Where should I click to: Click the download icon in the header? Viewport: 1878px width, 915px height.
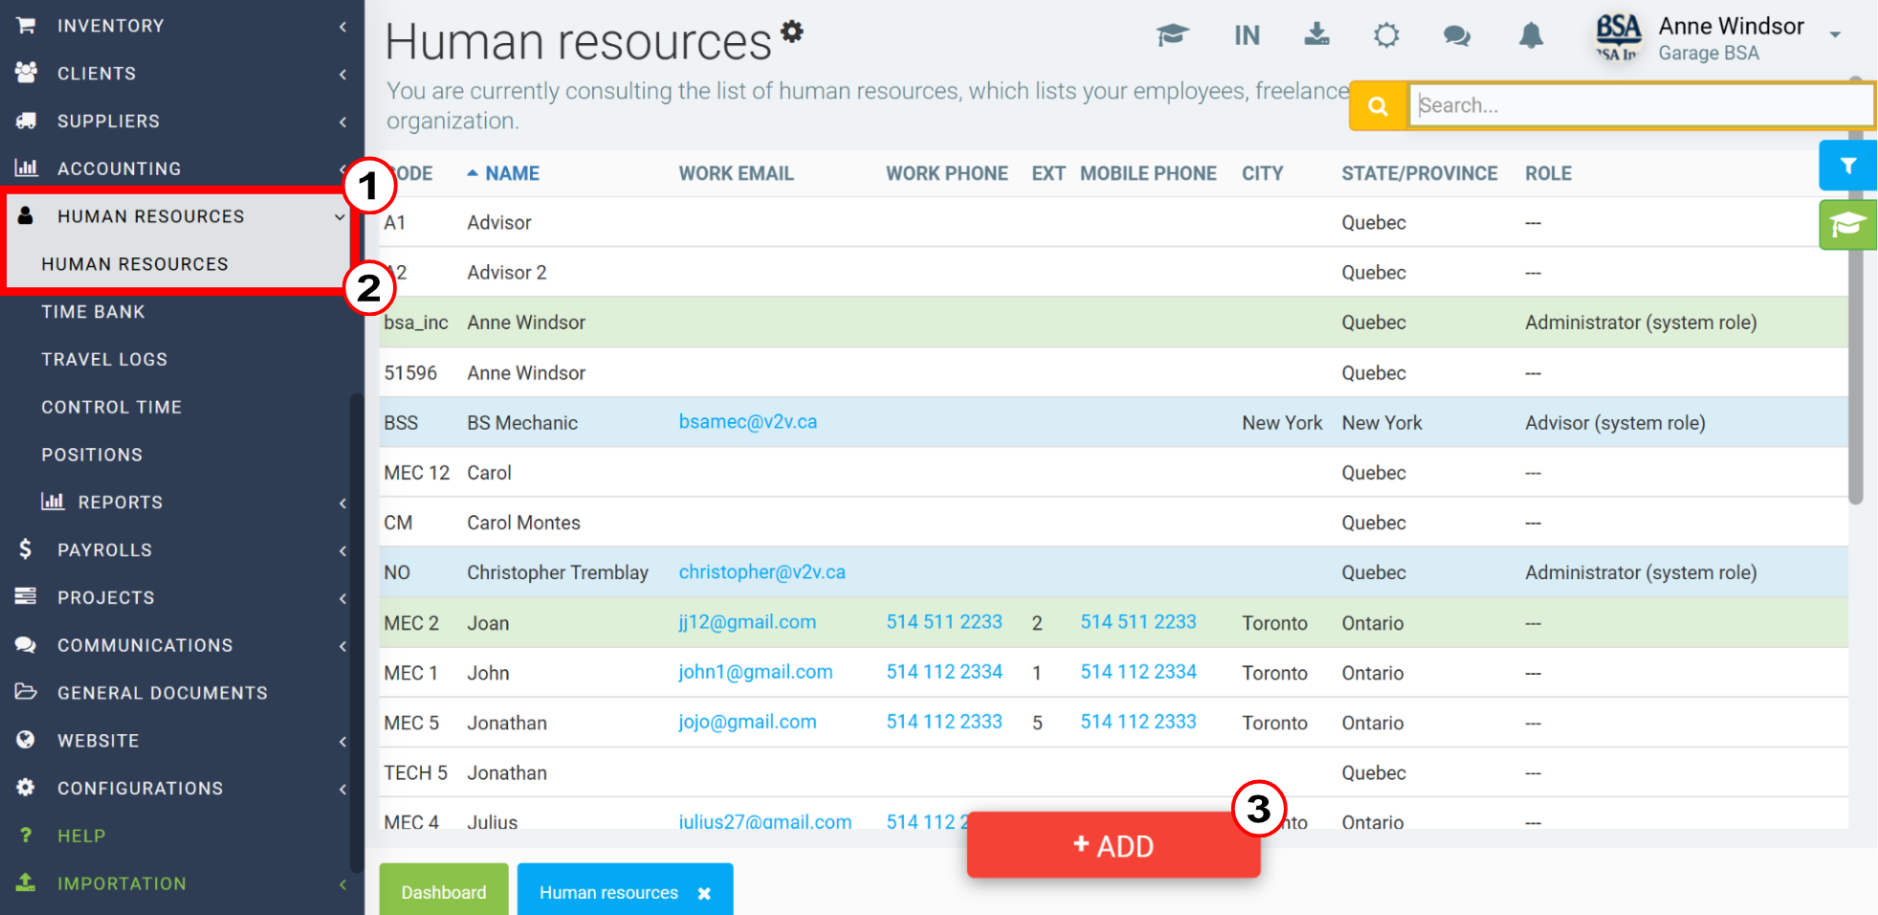point(1316,34)
